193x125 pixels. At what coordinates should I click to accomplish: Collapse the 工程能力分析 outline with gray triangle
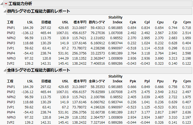(x=2, y=4)
